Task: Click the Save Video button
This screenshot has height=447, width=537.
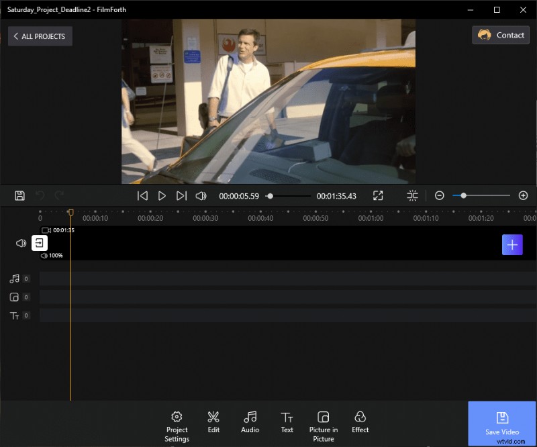Action: [501, 424]
